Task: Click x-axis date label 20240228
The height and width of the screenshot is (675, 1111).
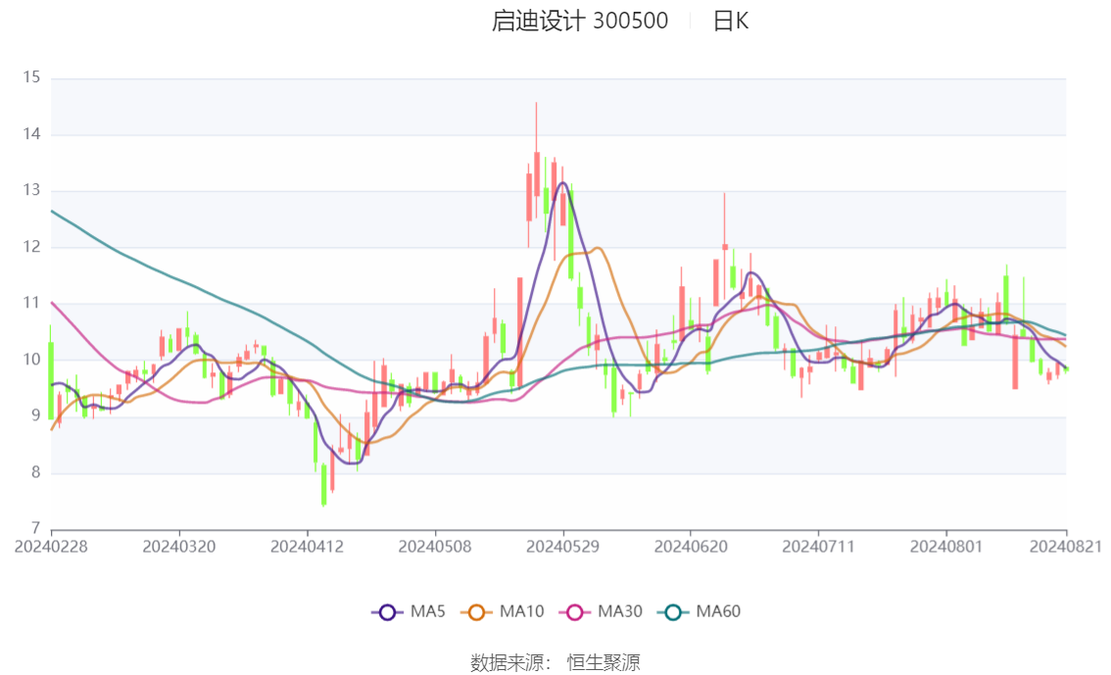Action: 51,547
